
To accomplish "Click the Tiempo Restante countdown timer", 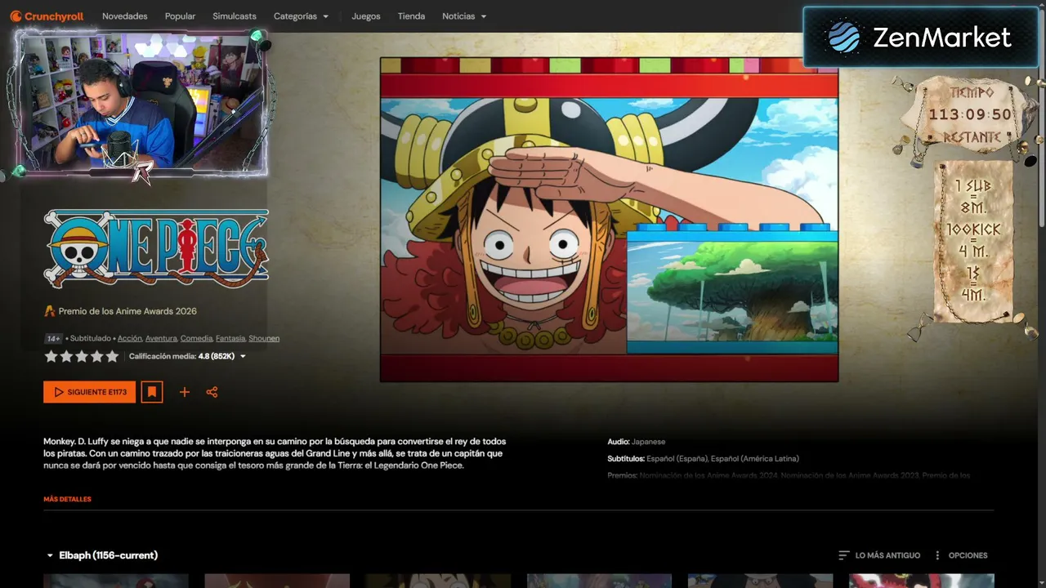I will coord(969,115).
